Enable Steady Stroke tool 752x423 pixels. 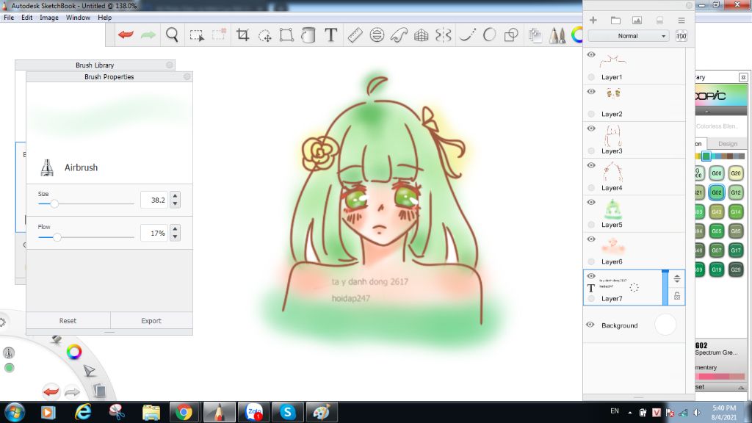coord(467,35)
